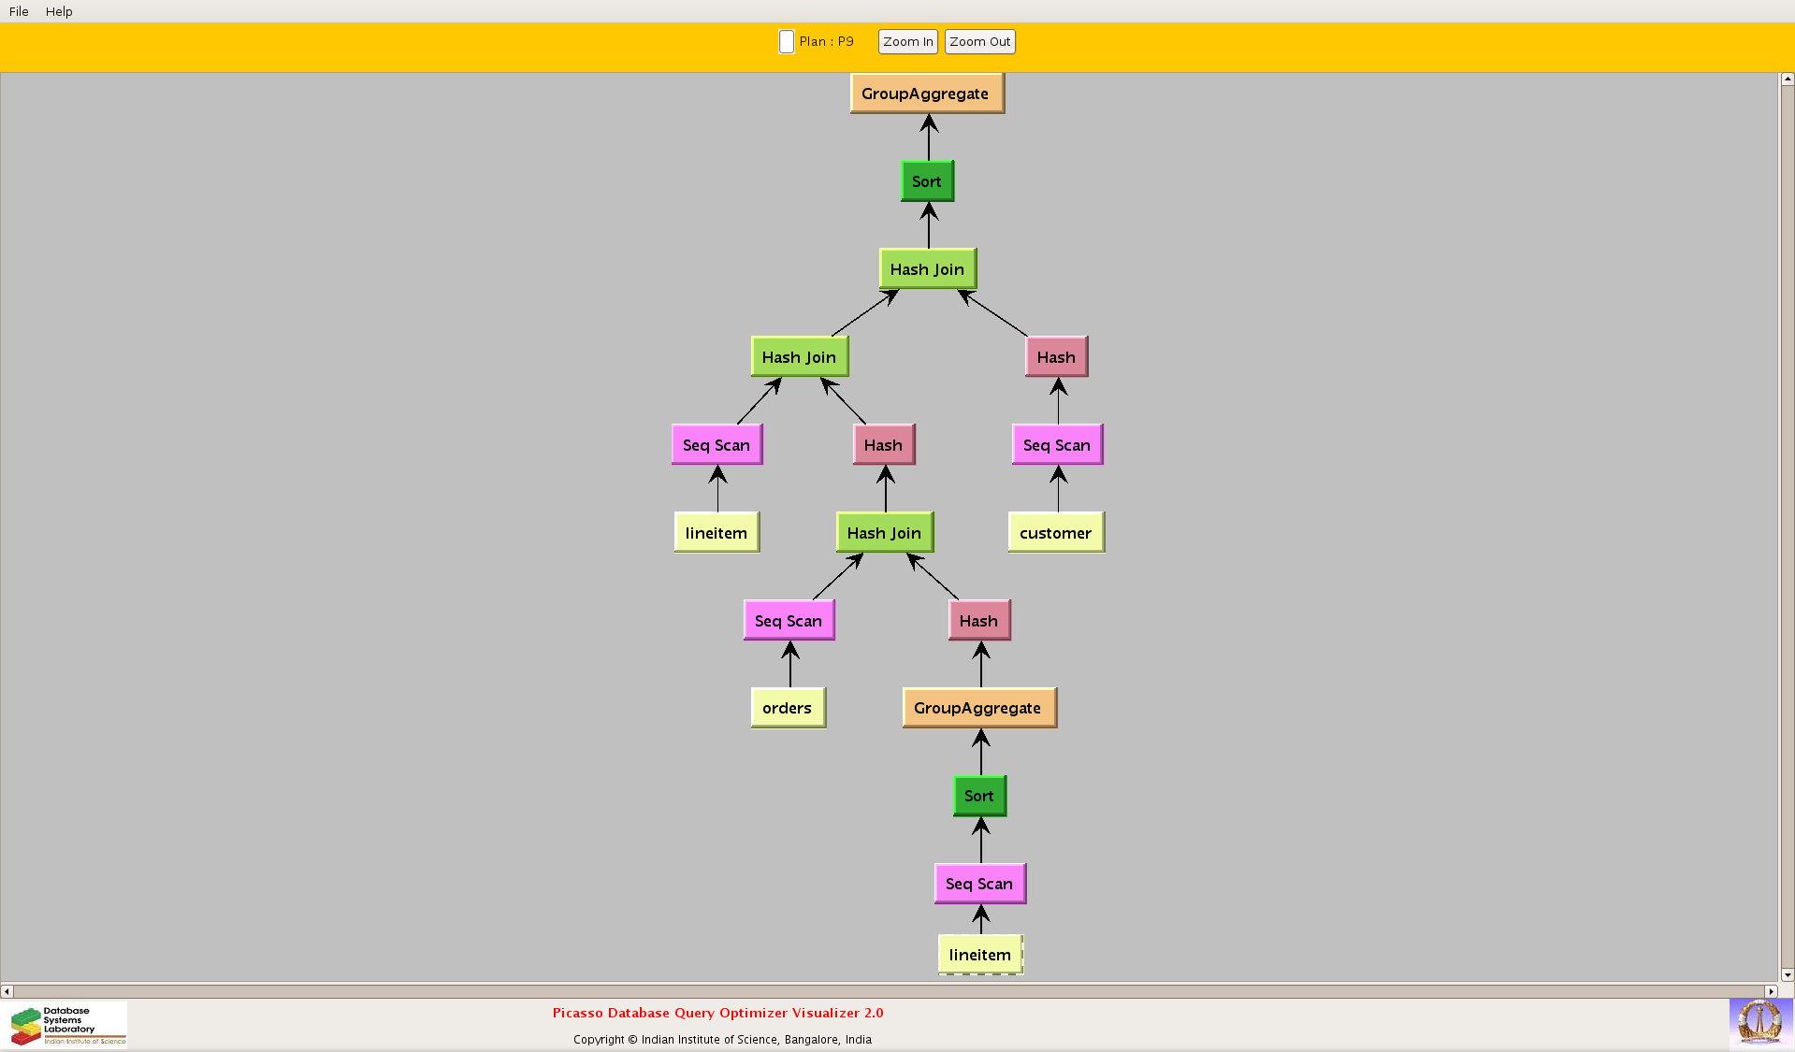Image resolution: width=1795 pixels, height=1052 pixels.
Task: Click the horizontal scrollbar left arrow
Action: click(x=7, y=991)
